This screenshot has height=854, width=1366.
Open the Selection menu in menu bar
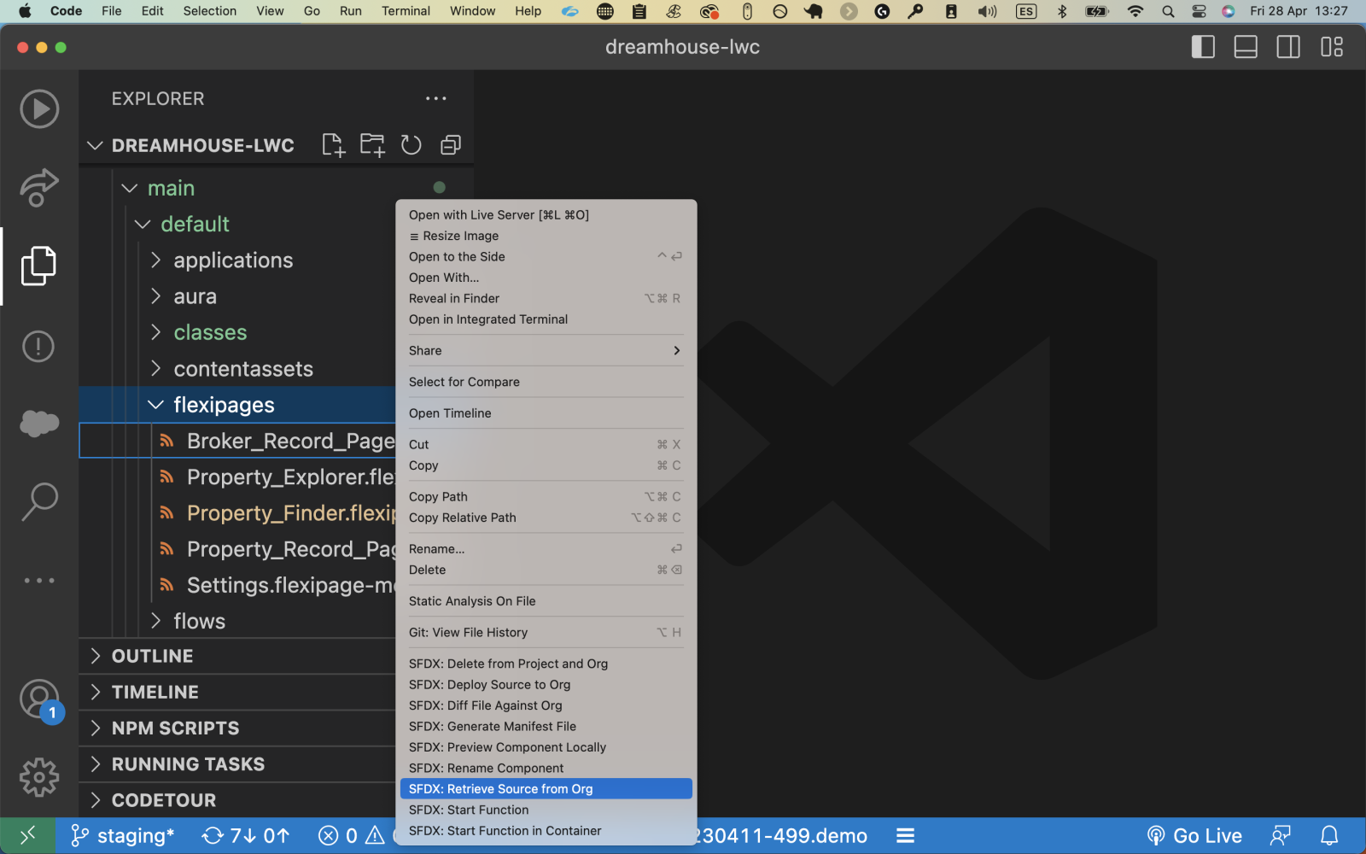(x=209, y=11)
